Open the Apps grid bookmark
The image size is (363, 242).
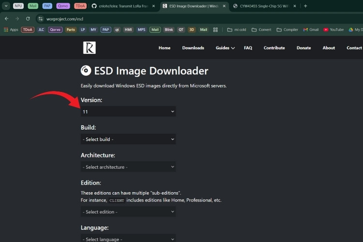point(11,30)
